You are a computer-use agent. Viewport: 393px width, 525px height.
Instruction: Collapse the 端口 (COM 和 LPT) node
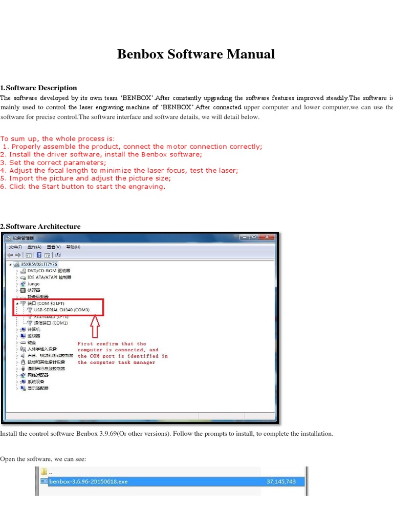(x=17, y=304)
